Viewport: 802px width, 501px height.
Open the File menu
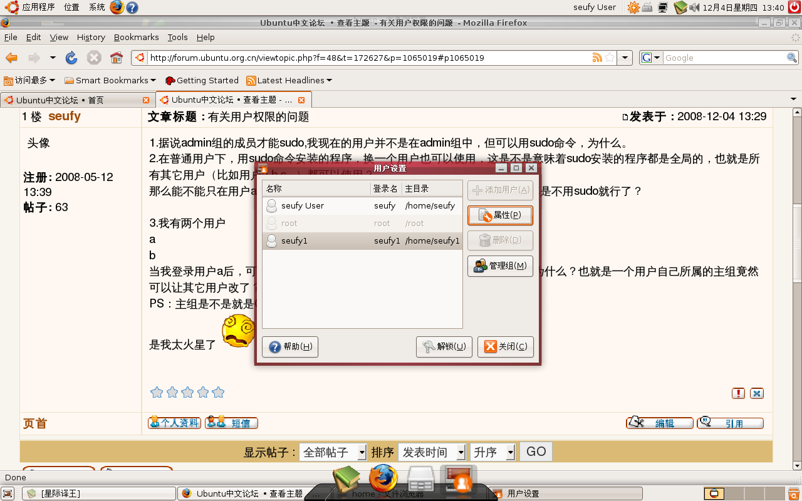coord(11,37)
